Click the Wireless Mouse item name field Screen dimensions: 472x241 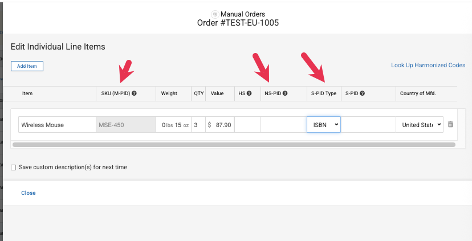(57, 125)
